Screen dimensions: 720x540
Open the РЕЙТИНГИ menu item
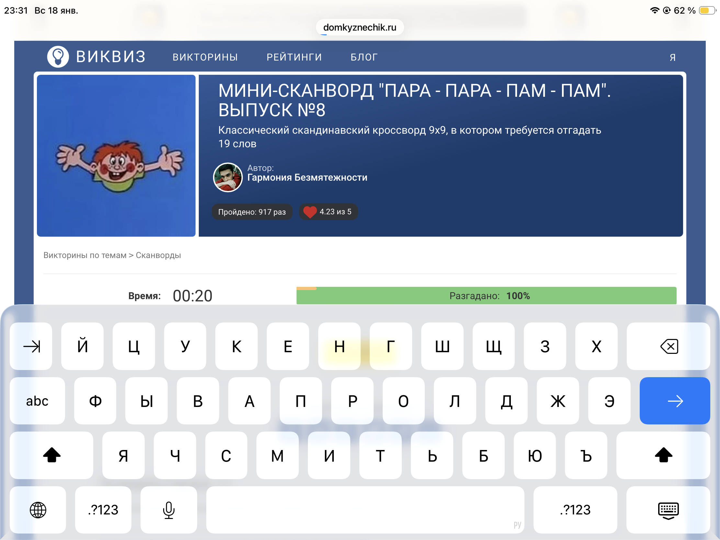294,57
